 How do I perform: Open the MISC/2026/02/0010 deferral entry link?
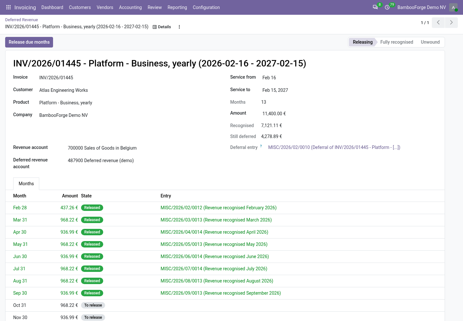(x=334, y=147)
